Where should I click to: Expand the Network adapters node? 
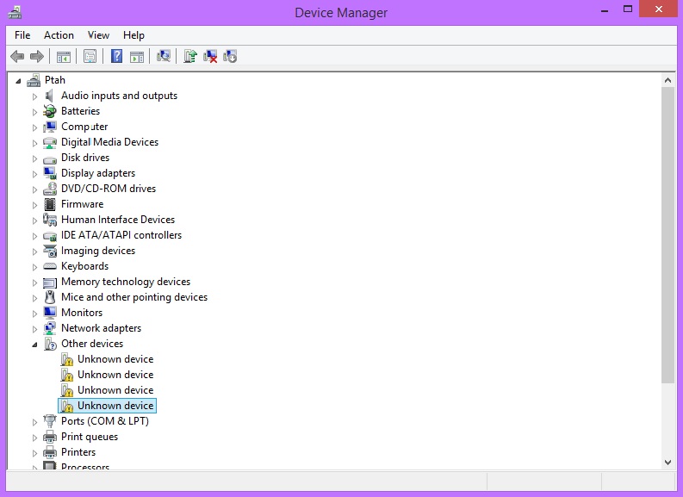tap(35, 328)
